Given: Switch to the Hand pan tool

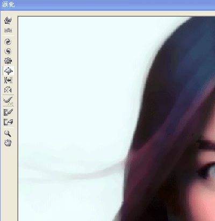Looking at the screenshot, I should [x=8, y=142].
